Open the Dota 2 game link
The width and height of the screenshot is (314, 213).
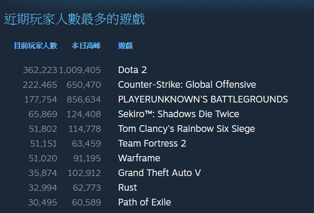tap(133, 70)
